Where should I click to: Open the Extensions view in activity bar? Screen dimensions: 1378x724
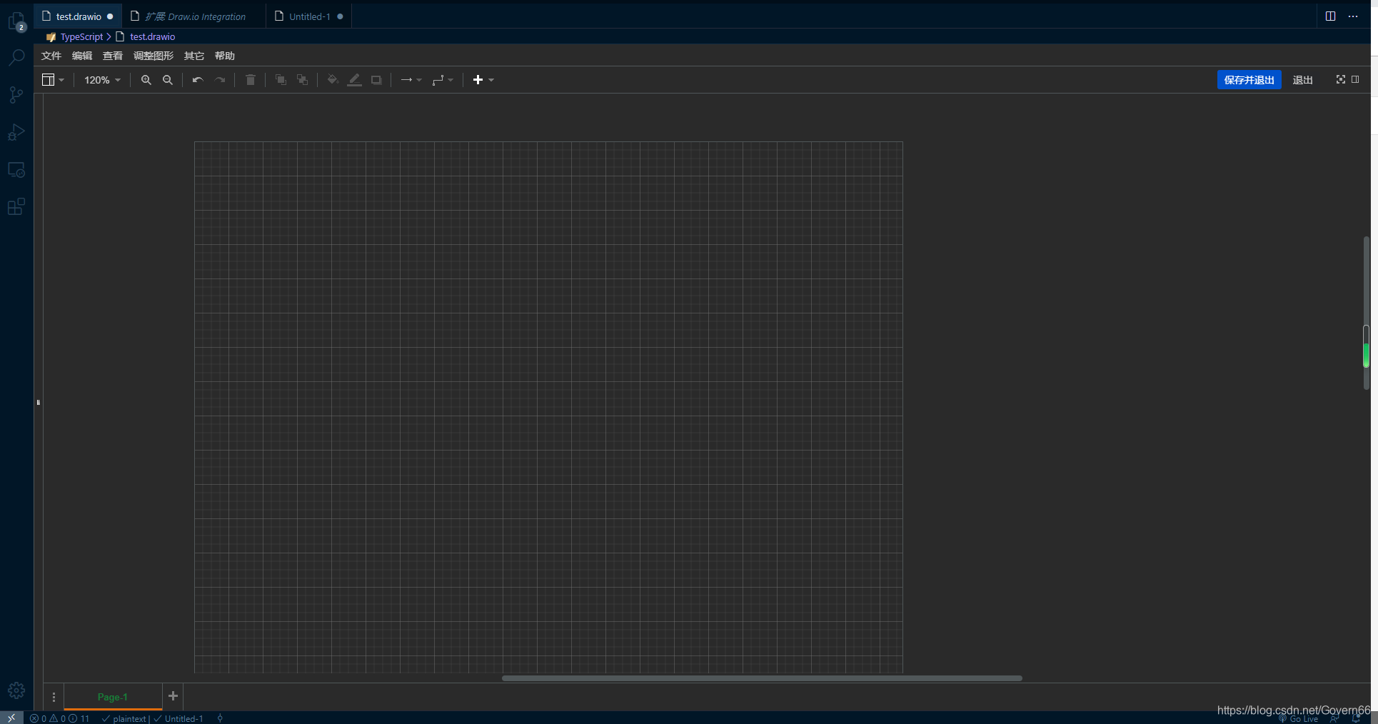point(16,207)
